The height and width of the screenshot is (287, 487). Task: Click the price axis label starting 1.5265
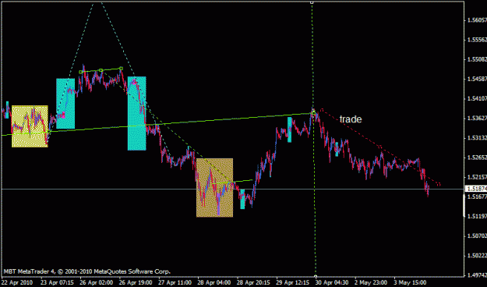pos(477,158)
